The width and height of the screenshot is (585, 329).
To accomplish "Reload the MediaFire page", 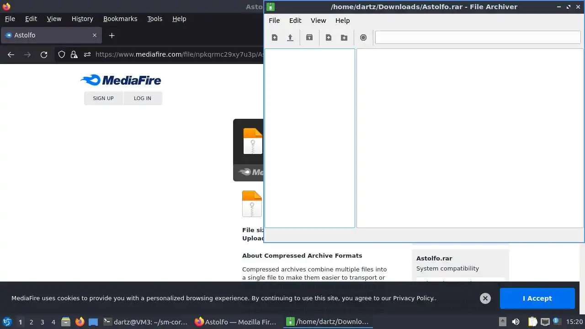I will pyautogui.click(x=44, y=55).
